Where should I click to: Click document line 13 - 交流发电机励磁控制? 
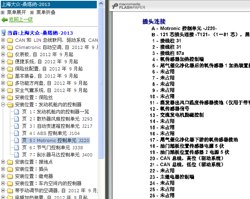tap(177, 115)
